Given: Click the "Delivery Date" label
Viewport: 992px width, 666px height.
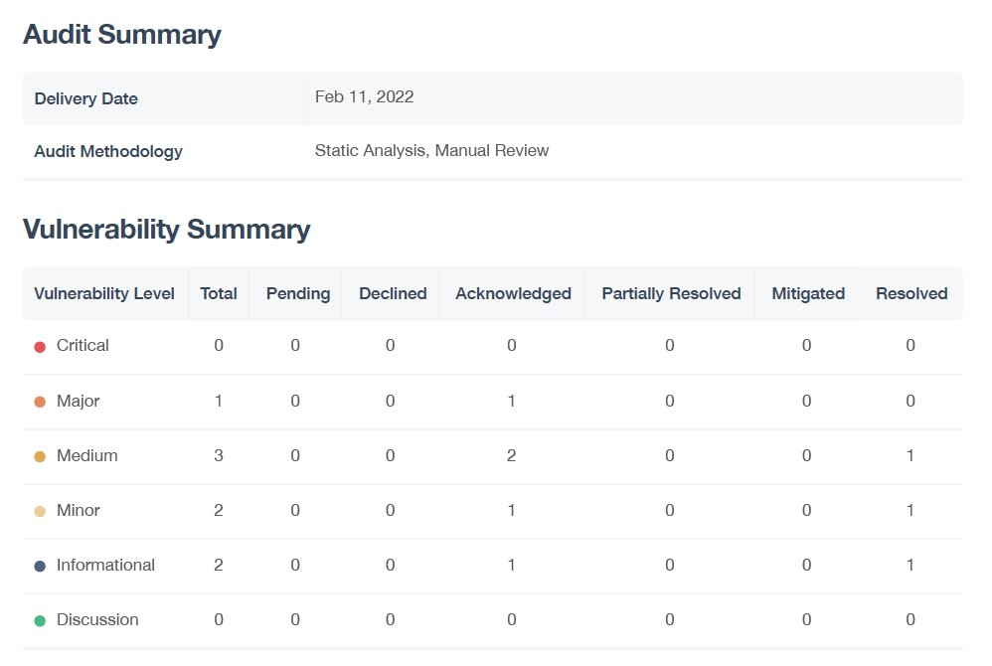Looking at the screenshot, I should 86,98.
